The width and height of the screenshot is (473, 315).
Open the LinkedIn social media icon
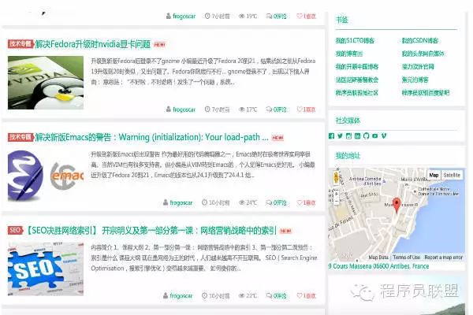[357, 136]
